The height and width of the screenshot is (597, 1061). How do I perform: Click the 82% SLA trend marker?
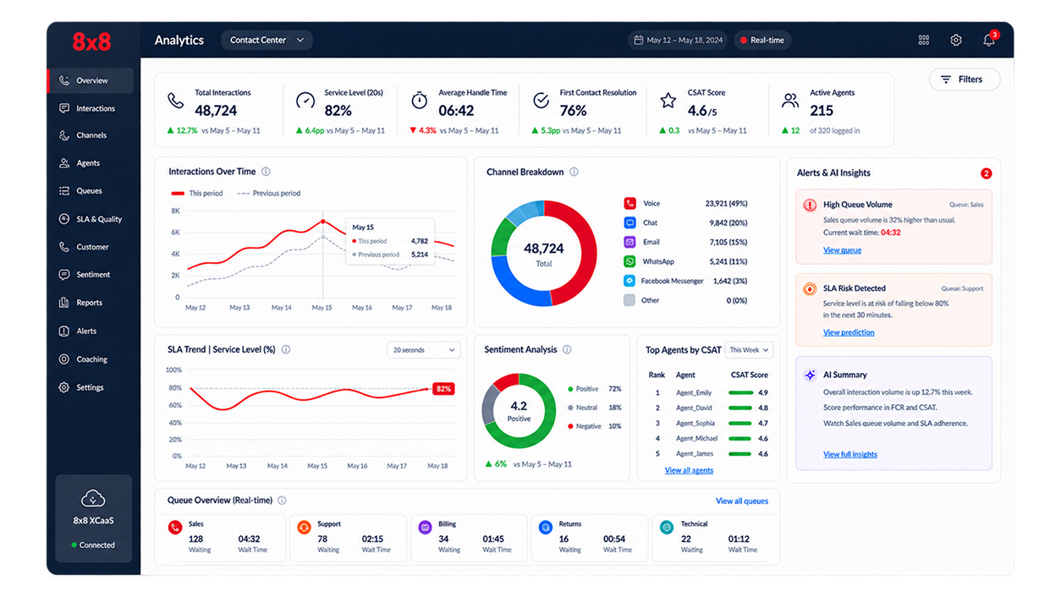coord(443,389)
